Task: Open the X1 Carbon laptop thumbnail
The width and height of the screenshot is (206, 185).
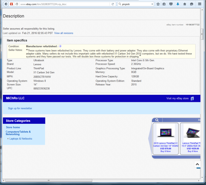Action: 166,132
